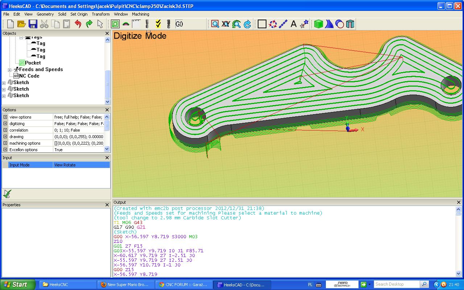Screen dimensions: 464x290
Task: Select the pointer selection tool
Action: click(x=100, y=24)
